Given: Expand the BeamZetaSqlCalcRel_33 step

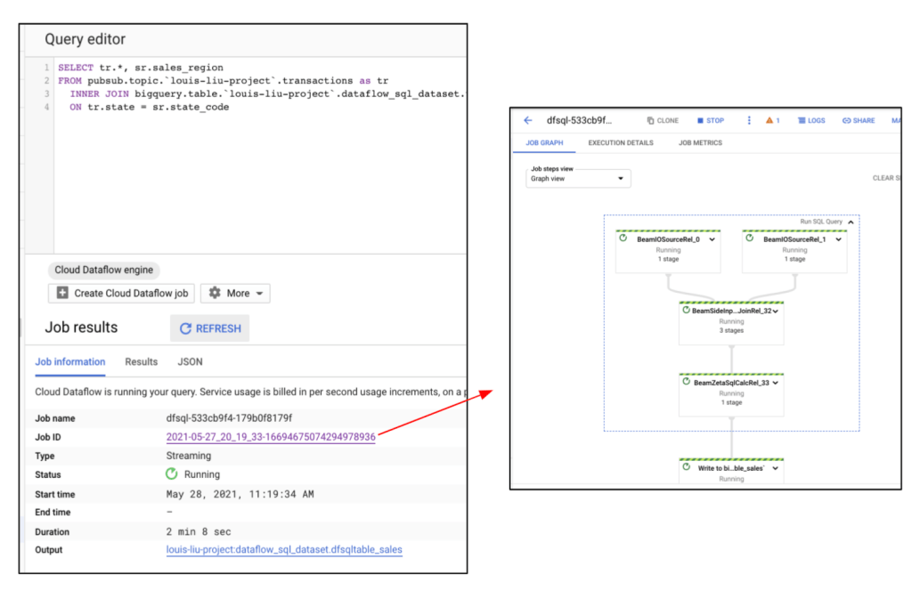Looking at the screenshot, I should click(x=777, y=383).
